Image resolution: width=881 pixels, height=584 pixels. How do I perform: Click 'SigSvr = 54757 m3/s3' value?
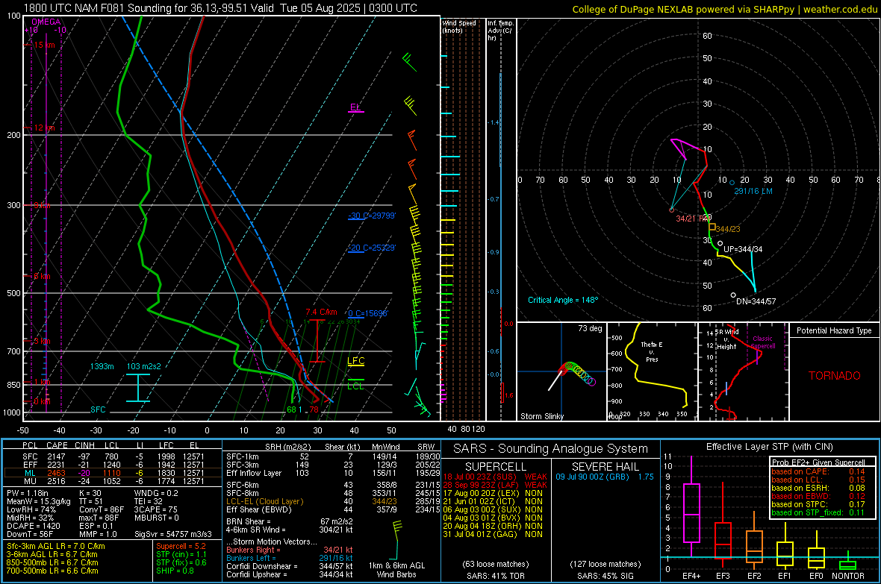pos(173,534)
